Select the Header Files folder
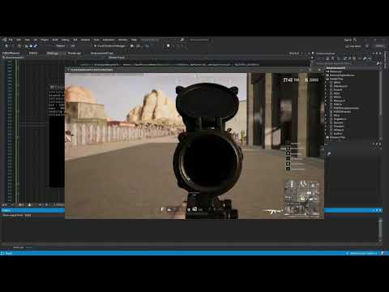Screen dimensions: 389x292 pos(335,79)
